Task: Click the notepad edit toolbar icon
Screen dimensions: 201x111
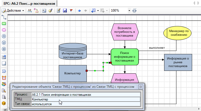Action: (58, 11)
